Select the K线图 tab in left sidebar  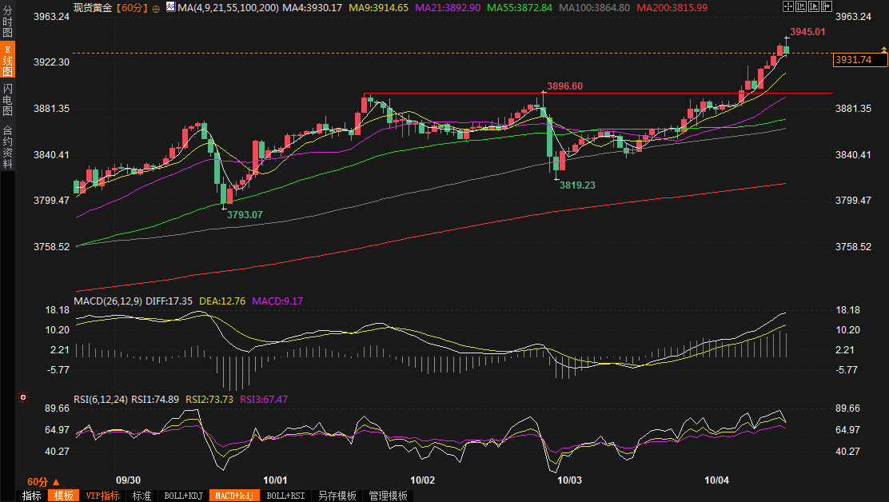click(x=8, y=60)
